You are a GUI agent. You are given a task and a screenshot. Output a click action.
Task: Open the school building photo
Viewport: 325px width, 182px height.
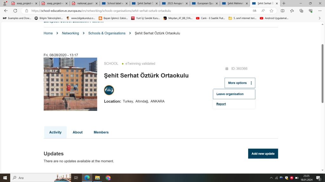70,84
